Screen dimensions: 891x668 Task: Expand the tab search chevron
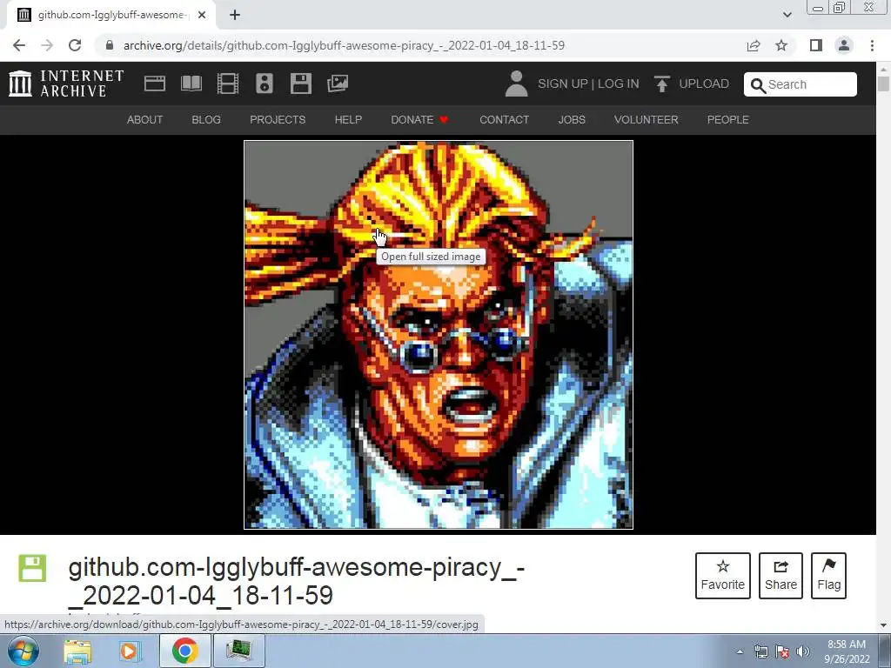pos(787,16)
